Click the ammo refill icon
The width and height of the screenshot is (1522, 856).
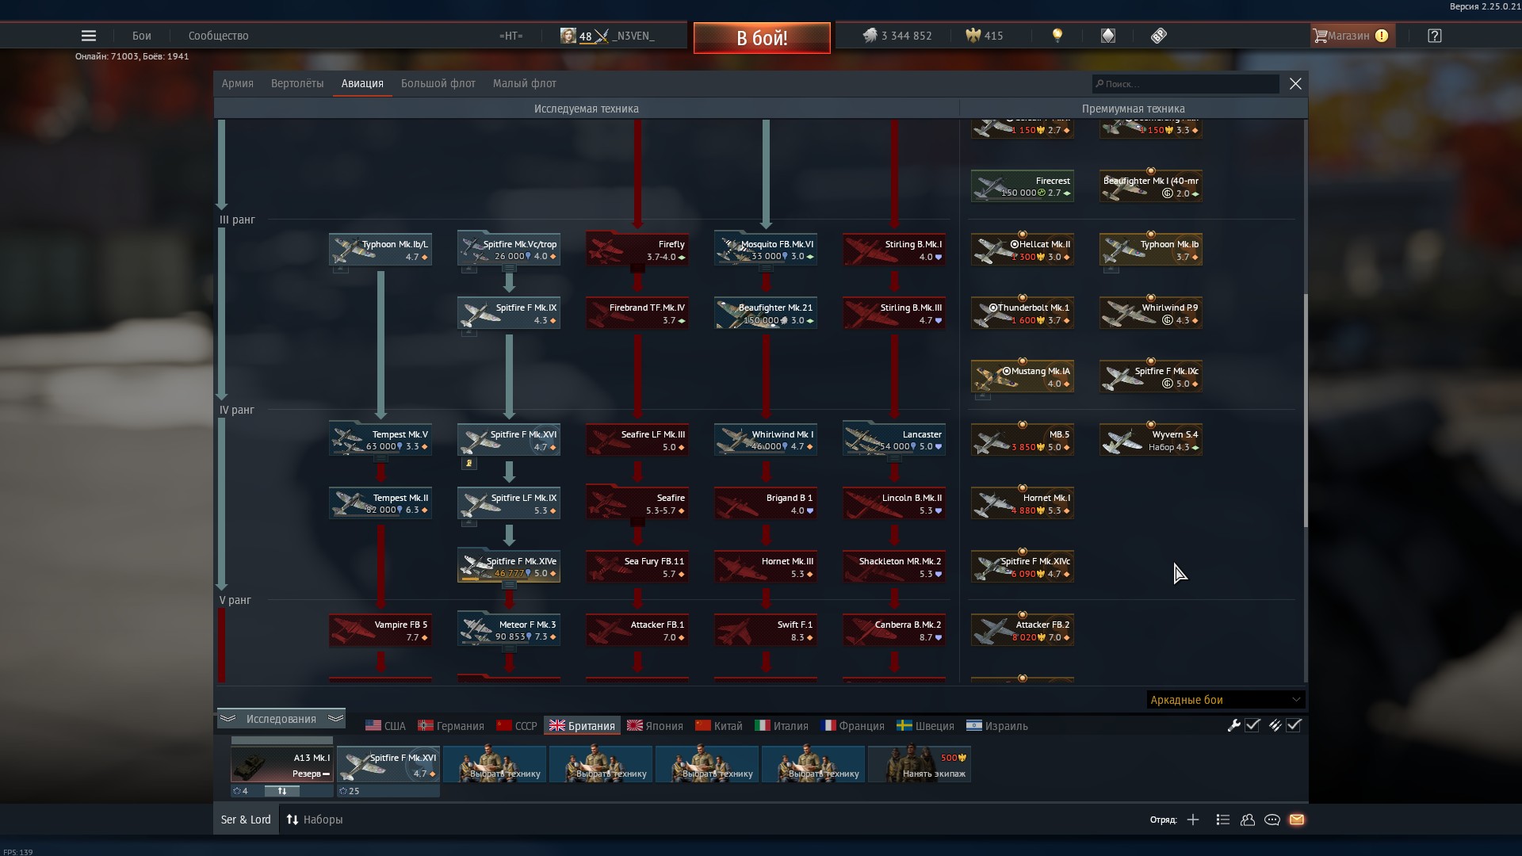coord(1275,725)
